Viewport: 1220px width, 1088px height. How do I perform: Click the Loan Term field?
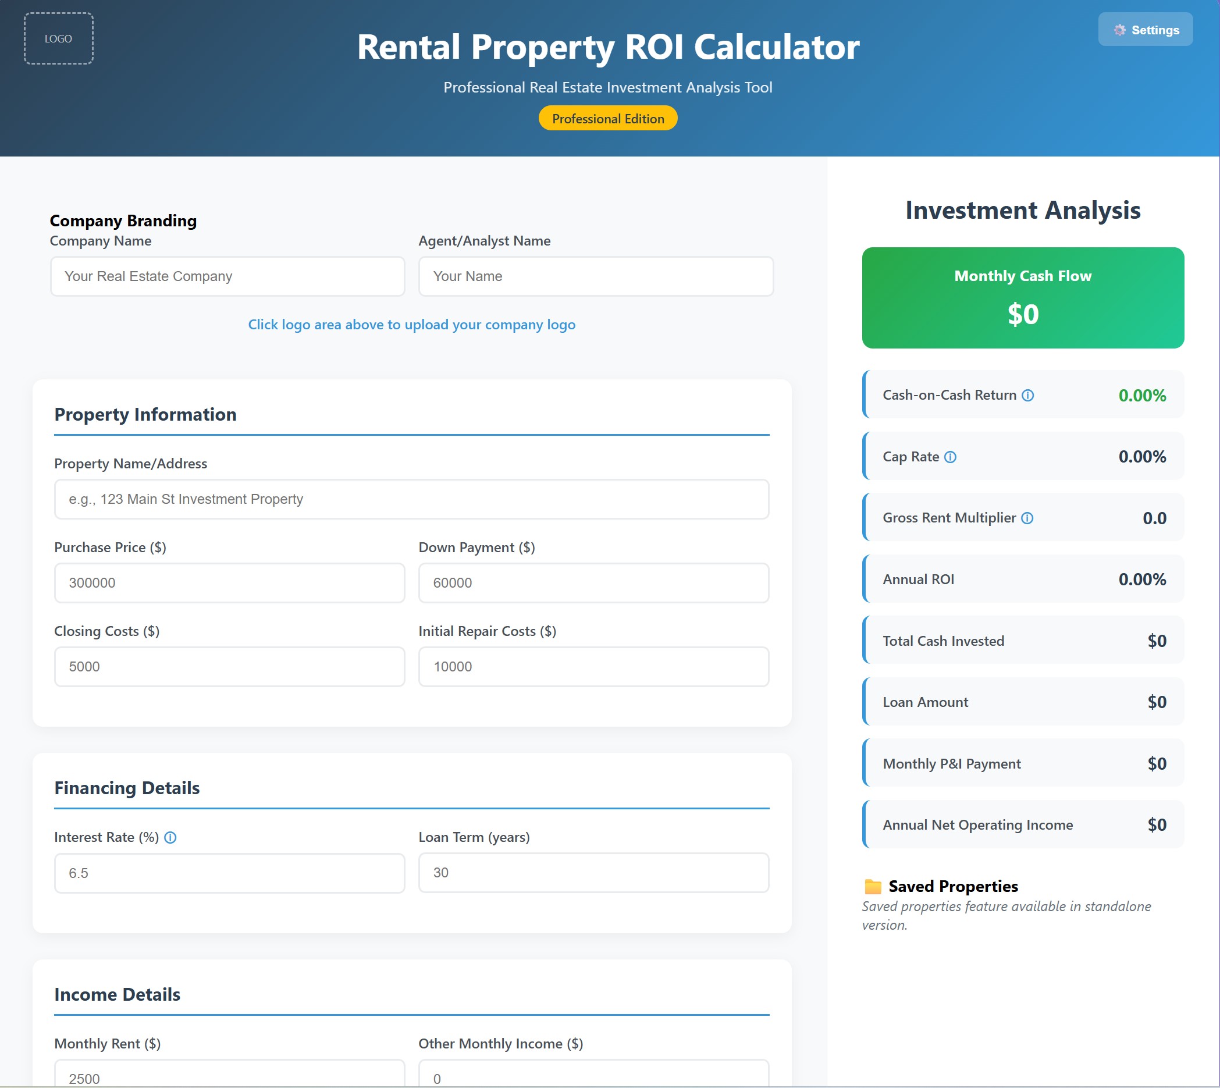point(593,873)
